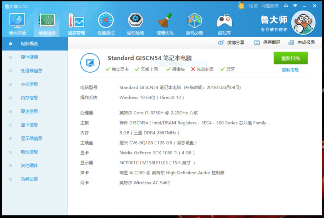Click the 微博分享 Weibo share icon

coord(221,43)
